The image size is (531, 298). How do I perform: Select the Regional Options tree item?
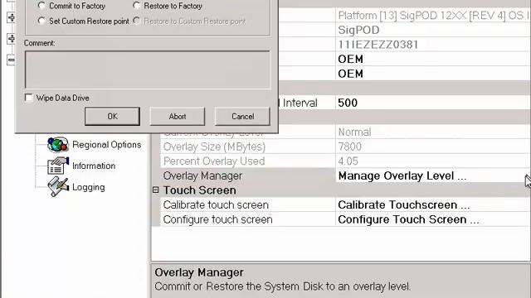[107, 145]
